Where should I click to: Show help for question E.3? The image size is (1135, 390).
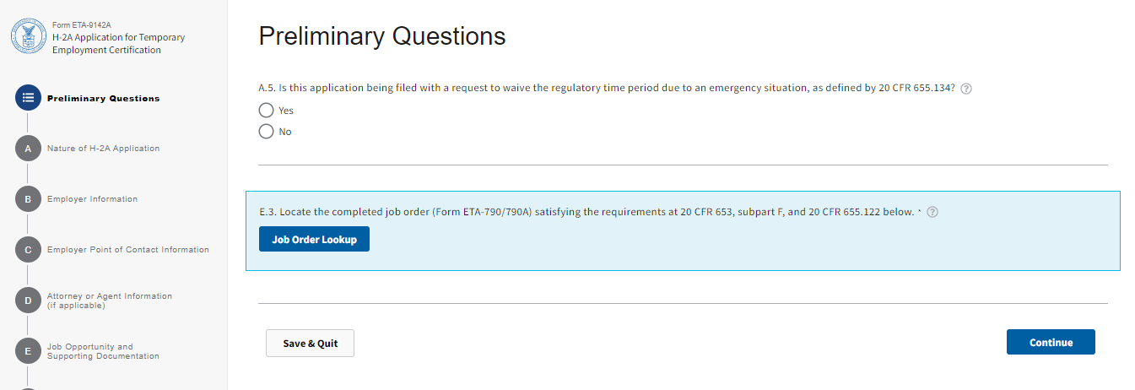tap(932, 213)
